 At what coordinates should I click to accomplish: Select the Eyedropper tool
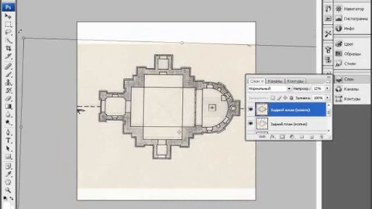[8, 174]
